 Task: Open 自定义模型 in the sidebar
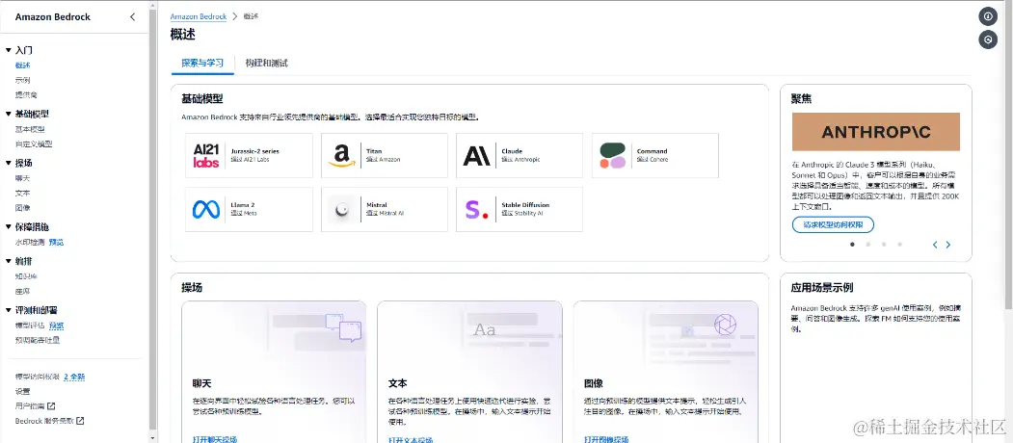pos(34,144)
